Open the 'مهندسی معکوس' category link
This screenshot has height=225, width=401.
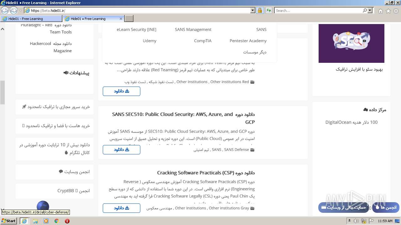(x=159, y=208)
